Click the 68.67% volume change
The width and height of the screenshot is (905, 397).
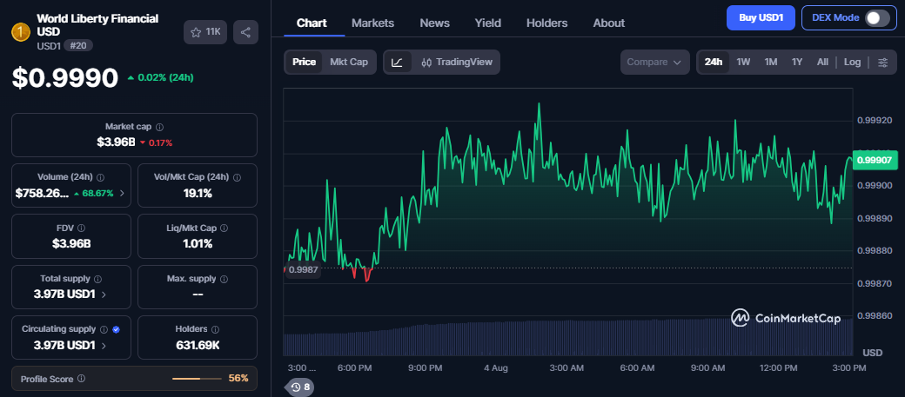click(x=93, y=194)
